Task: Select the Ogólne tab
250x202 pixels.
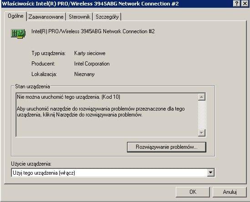Action: 15,16
